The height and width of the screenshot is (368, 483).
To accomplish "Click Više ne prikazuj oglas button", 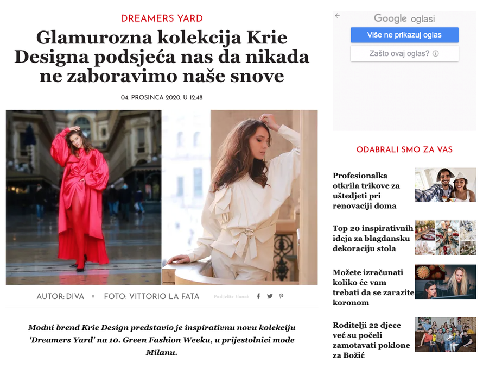I will click(404, 35).
